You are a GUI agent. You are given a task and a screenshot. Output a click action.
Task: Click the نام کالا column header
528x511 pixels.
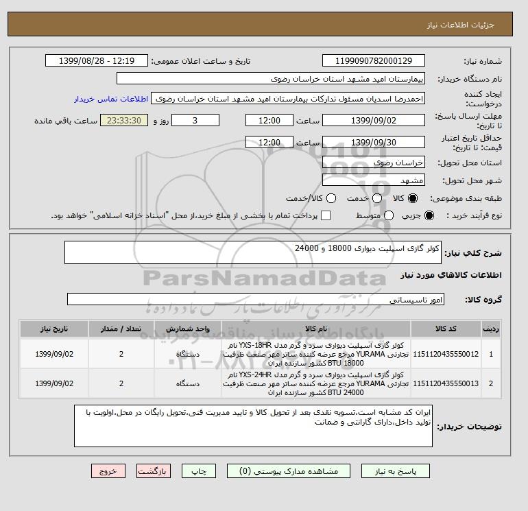315,329
